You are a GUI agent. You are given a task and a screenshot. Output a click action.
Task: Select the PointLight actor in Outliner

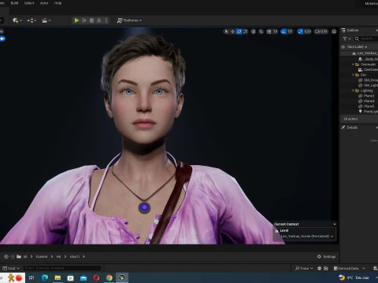[359, 112]
